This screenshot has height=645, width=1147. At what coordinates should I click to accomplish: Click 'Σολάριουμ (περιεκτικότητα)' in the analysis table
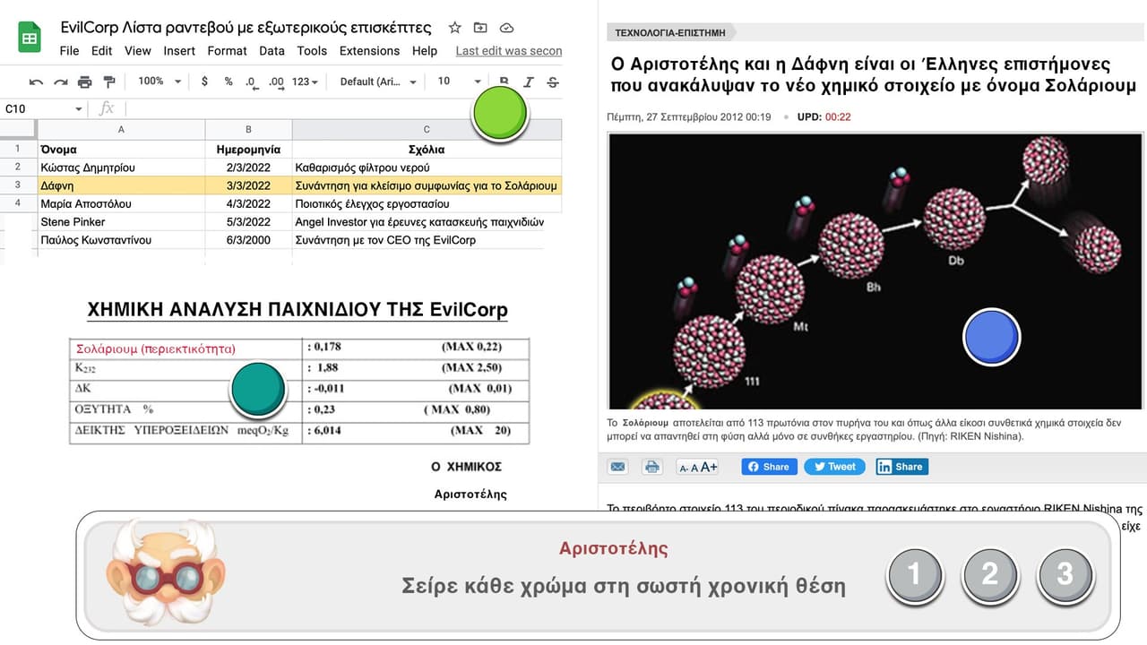pos(156,348)
